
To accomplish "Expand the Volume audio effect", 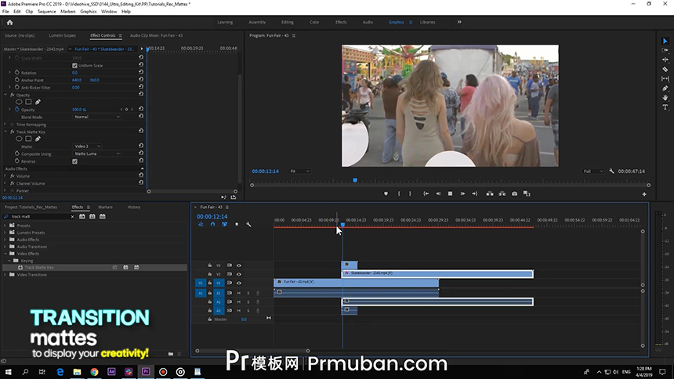I will click(5, 175).
